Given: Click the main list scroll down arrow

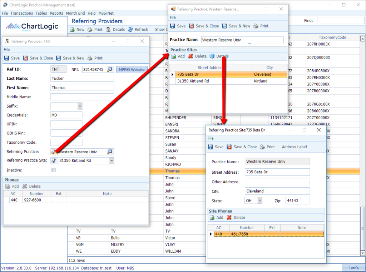Looking at the screenshot, I should click(362, 253).
